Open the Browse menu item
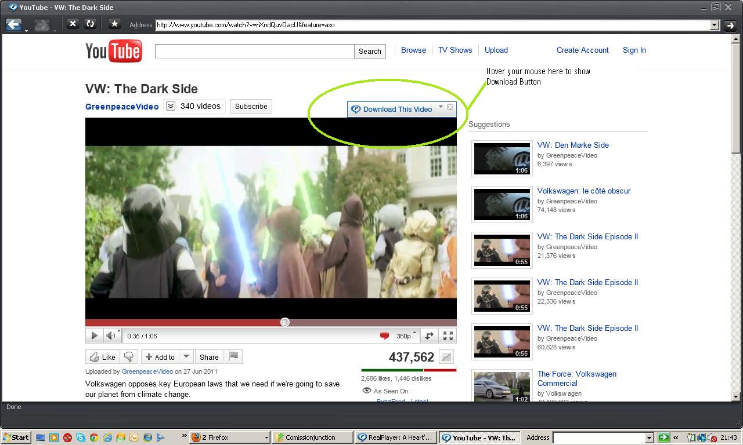 pyautogui.click(x=413, y=50)
